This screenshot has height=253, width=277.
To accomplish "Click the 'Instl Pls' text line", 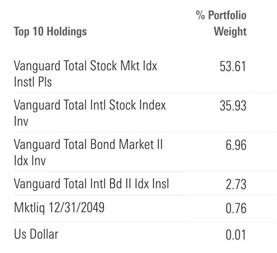I will pos(33,82).
